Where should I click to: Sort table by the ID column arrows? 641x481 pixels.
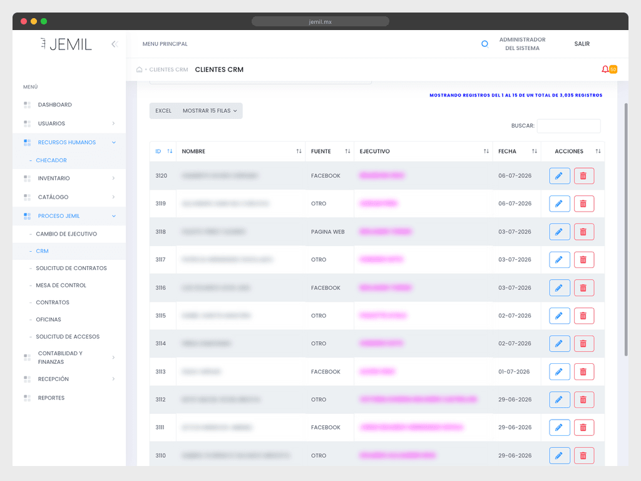pyautogui.click(x=170, y=152)
